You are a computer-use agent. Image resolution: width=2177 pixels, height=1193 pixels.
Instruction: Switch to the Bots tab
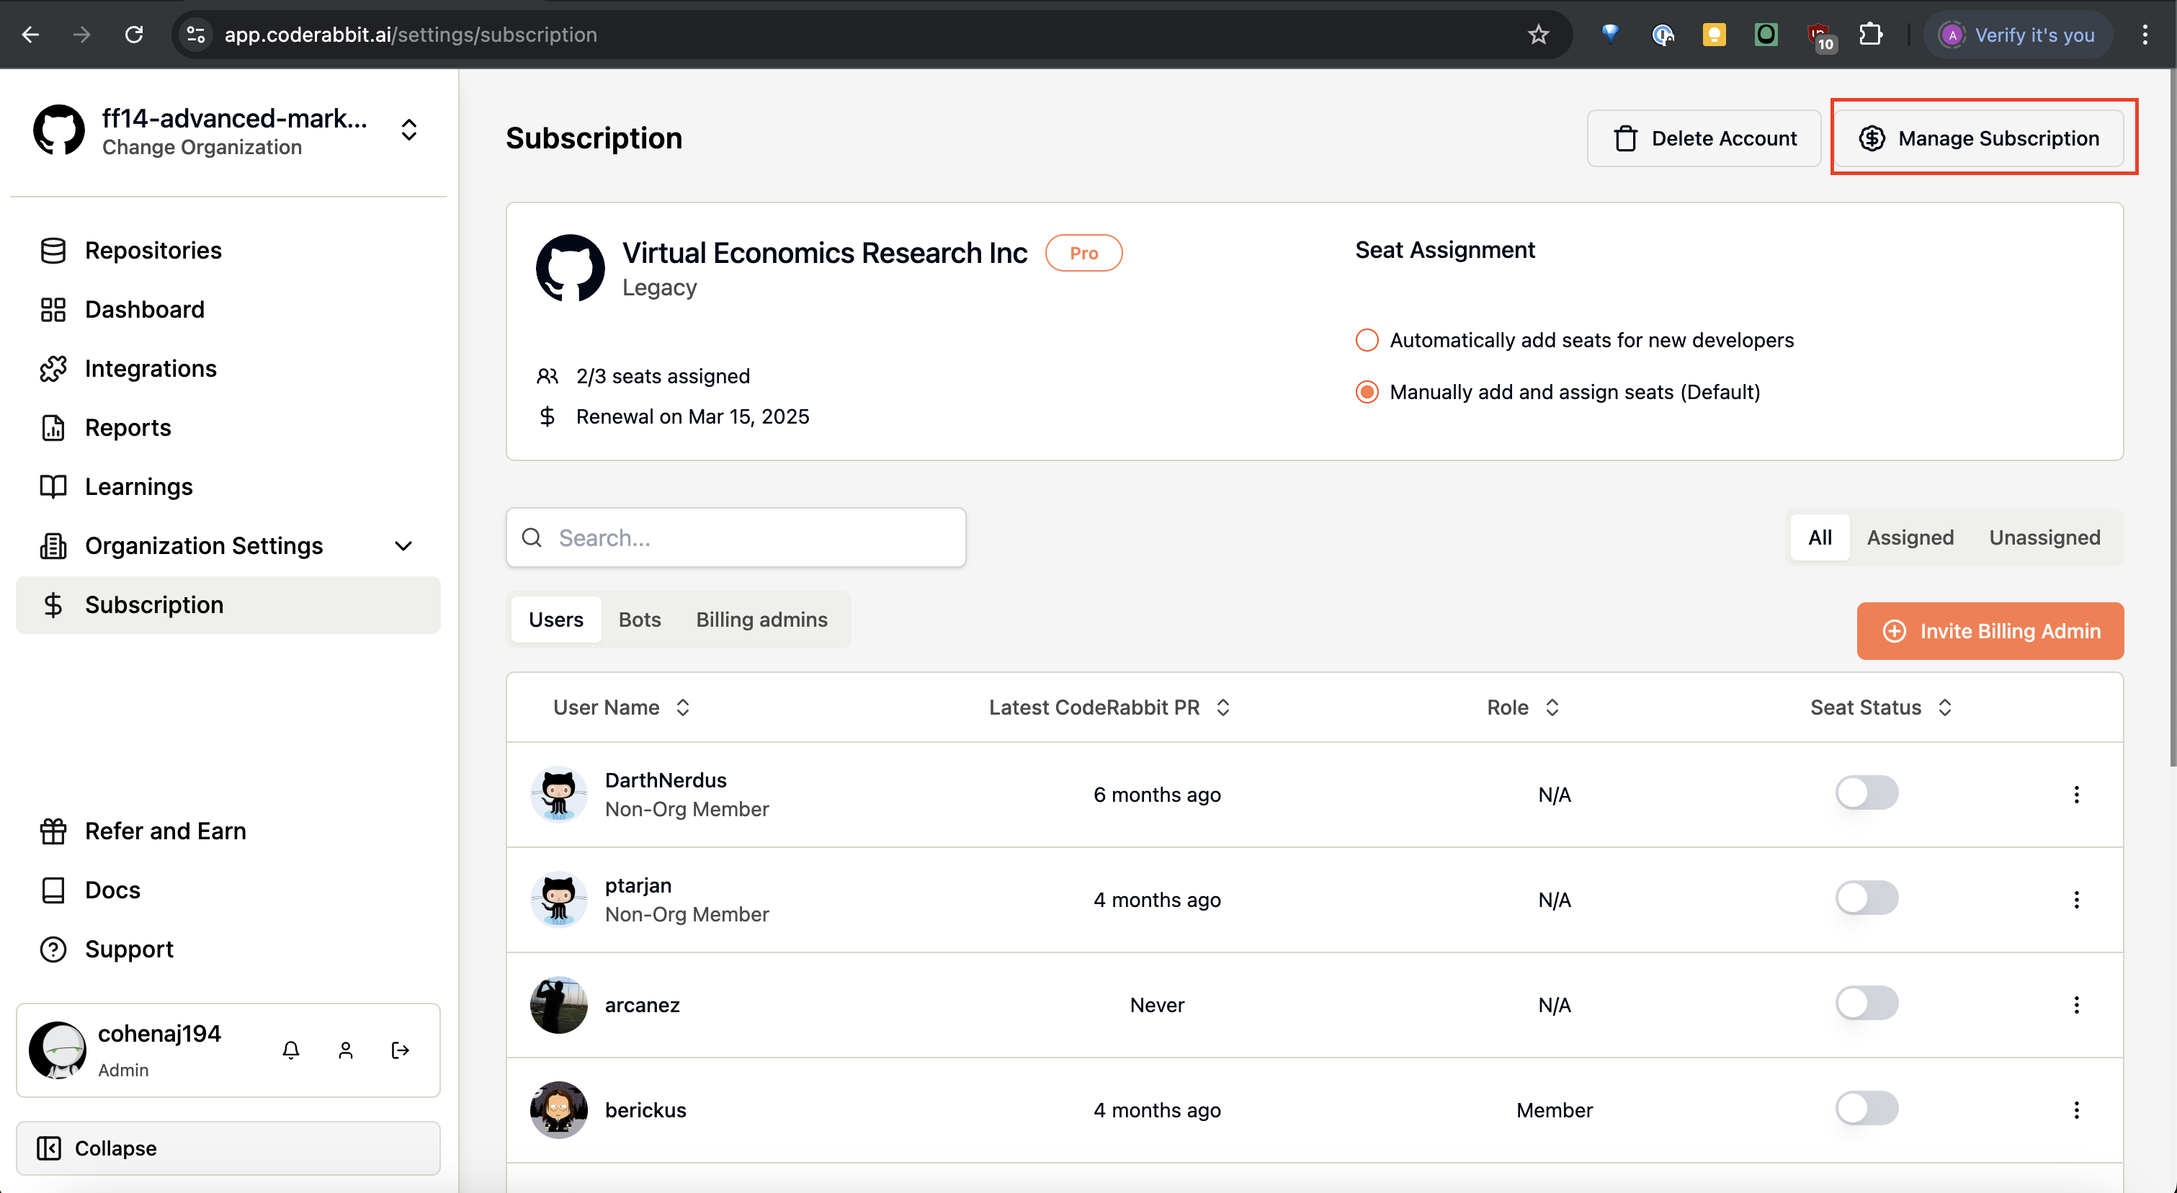tap(639, 620)
